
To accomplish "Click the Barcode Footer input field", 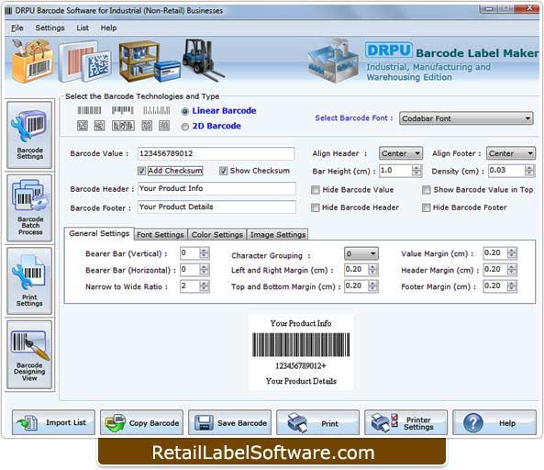I will tap(216, 207).
